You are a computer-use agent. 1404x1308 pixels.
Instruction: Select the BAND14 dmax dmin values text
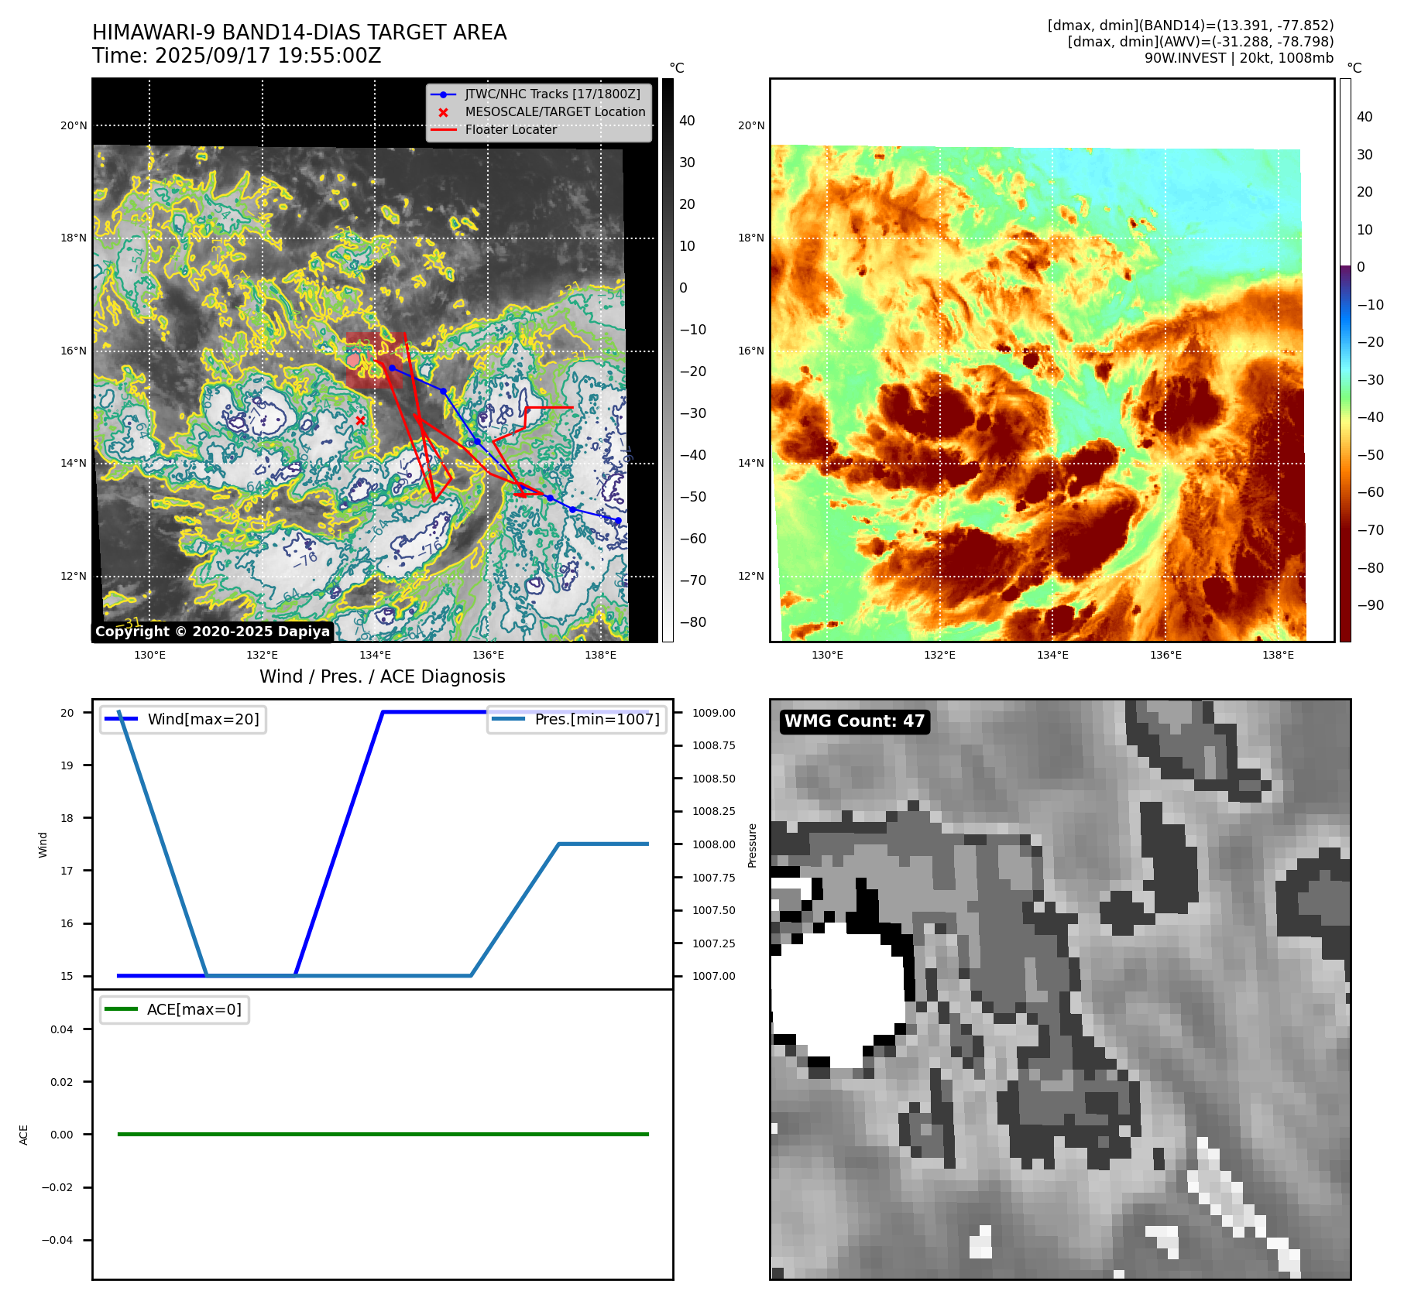(x=1190, y=26)
